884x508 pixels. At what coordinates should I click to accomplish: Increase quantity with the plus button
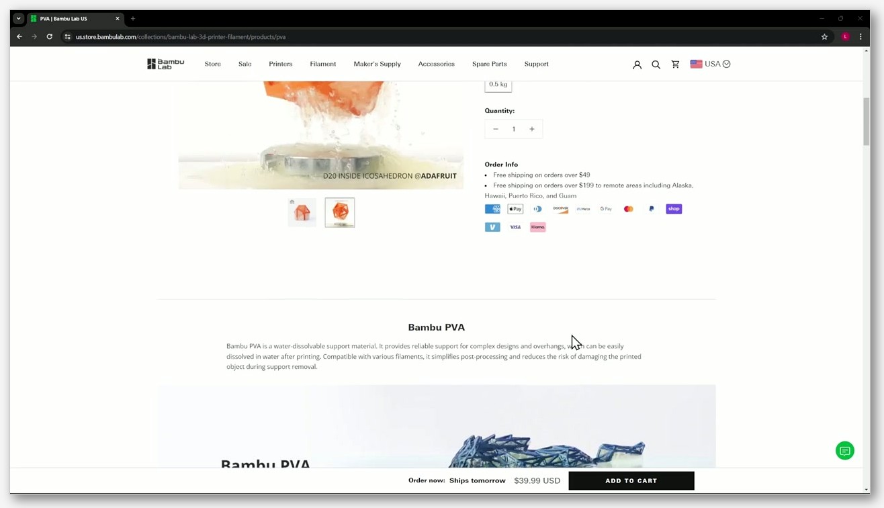click(x=531, y=129)
